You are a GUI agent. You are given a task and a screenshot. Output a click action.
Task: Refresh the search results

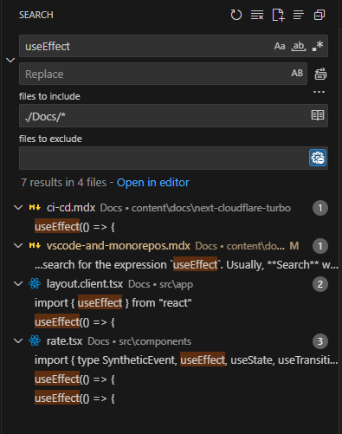click(236, 15)
